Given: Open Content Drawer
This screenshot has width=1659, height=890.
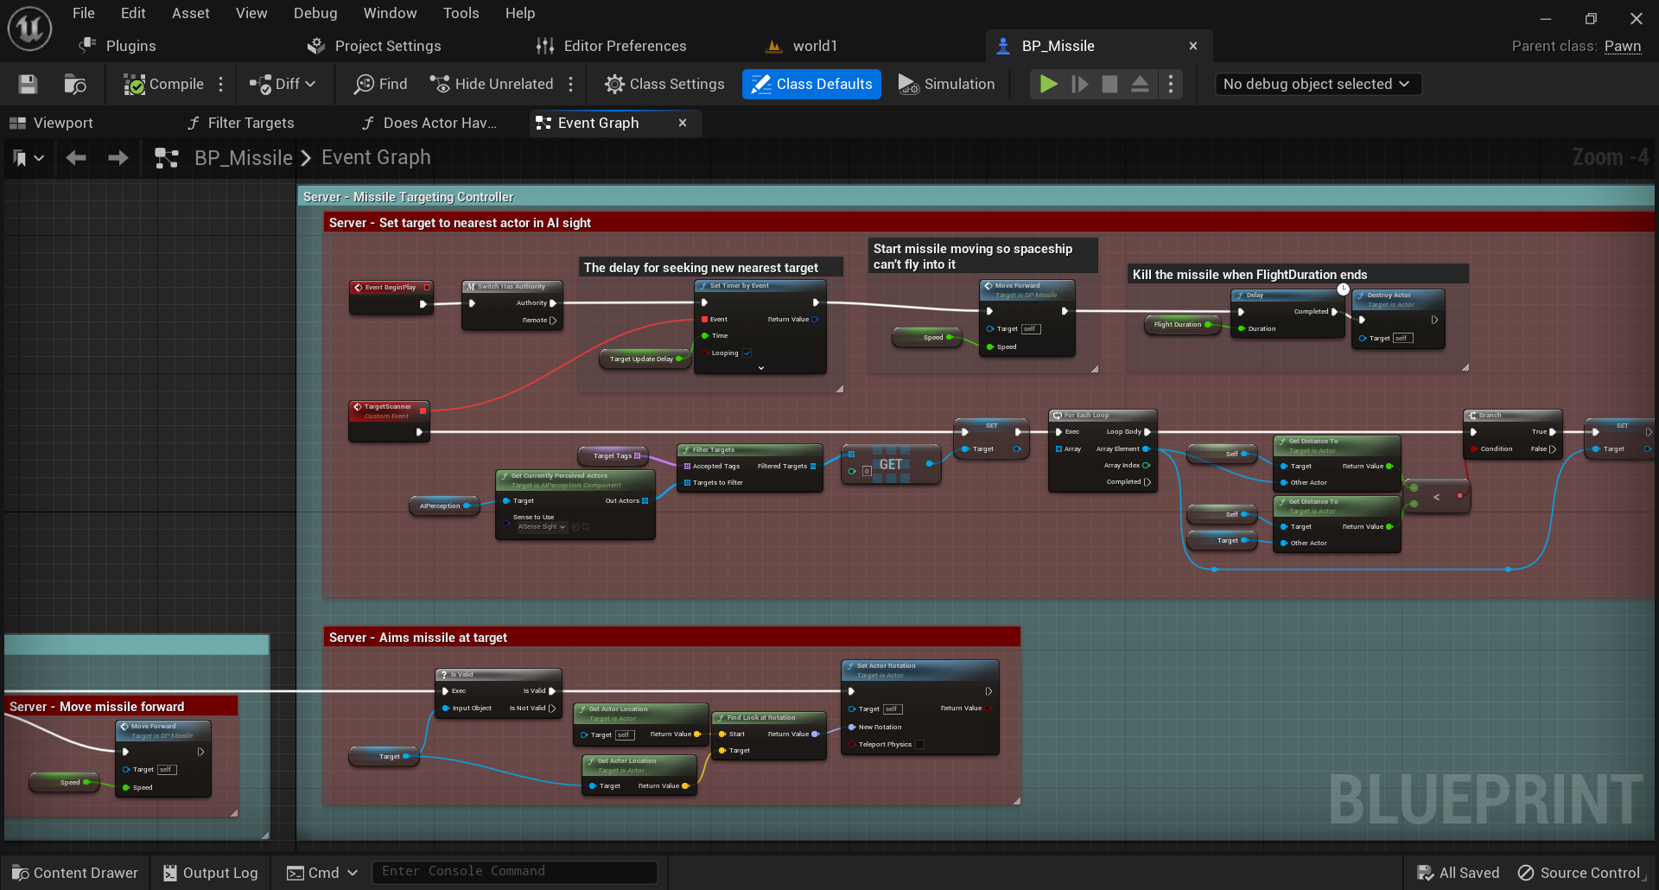Looking at the screenshot, I should click(75, 873).
